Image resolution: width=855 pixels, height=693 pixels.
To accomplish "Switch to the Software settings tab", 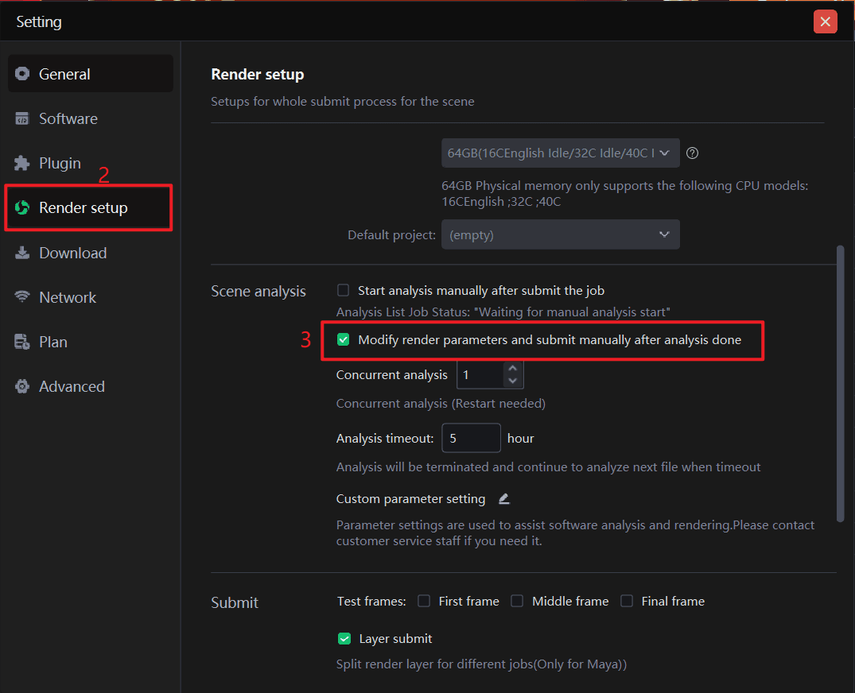I will (x=68, y=118).
